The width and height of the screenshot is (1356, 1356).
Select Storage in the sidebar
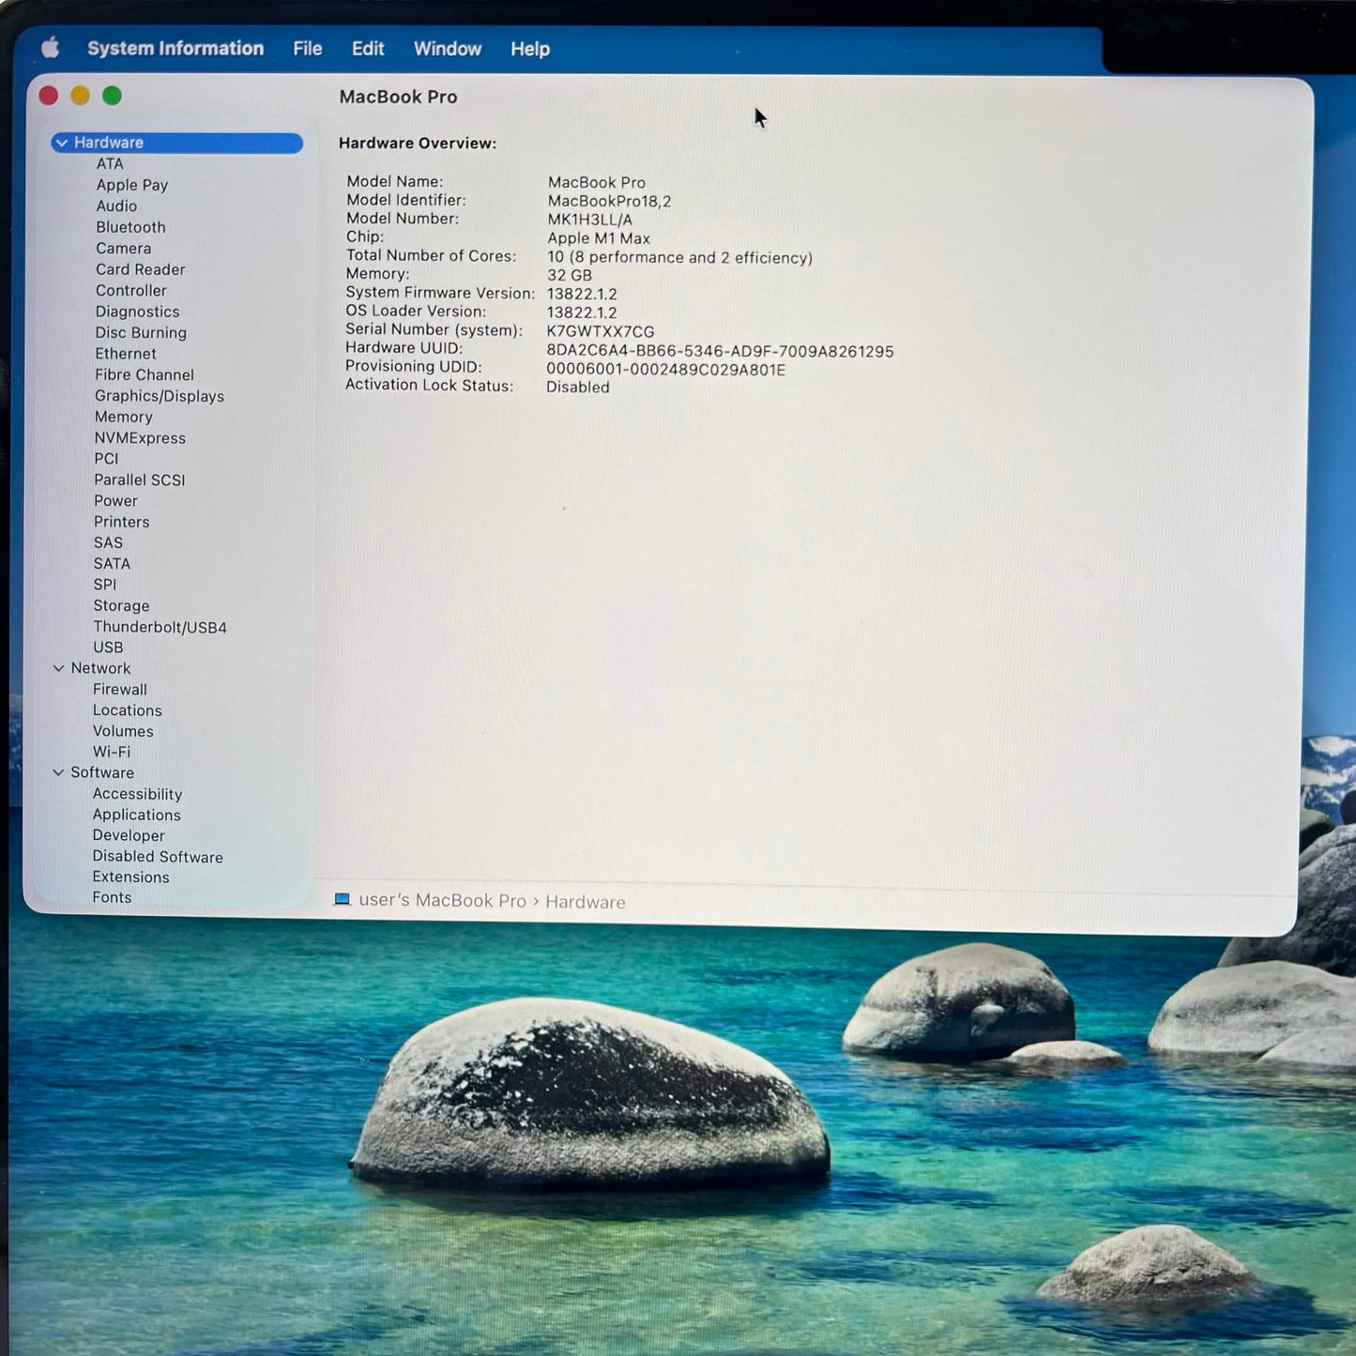[x=121, y=606]
